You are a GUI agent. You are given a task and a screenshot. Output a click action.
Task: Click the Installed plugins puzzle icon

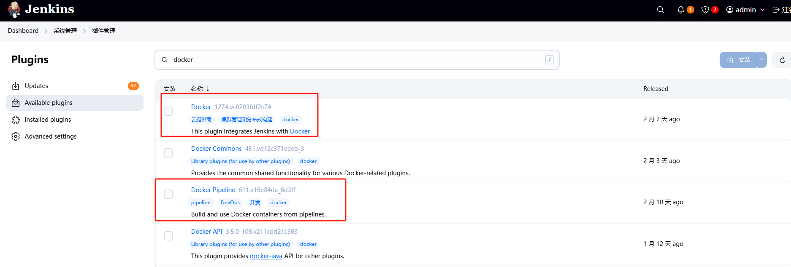click(16, 120)
